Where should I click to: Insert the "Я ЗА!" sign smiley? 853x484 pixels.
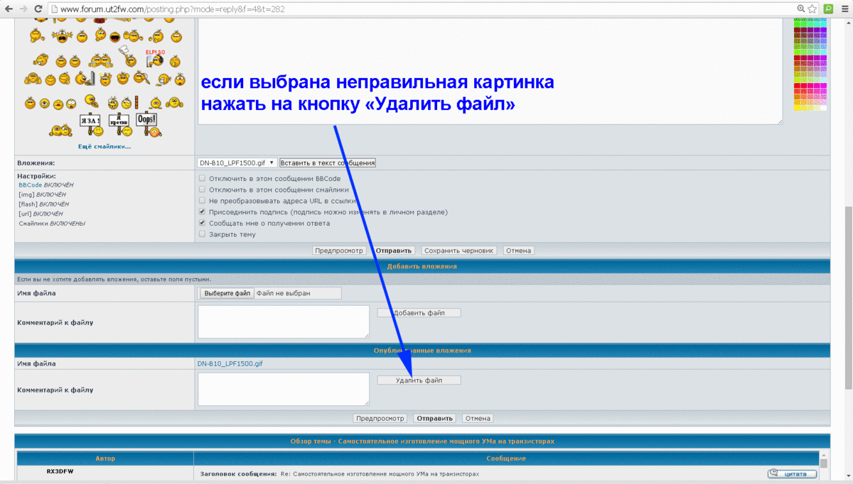pos(89,123)
